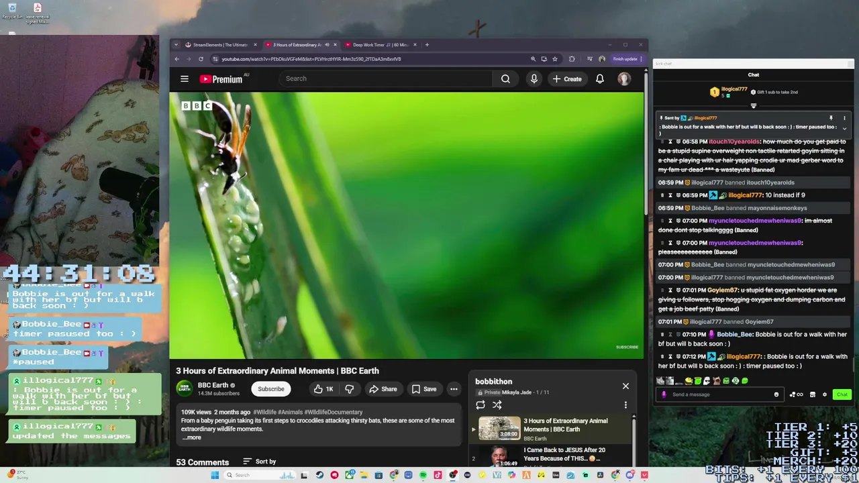Go to YouTube Premium home logo

(221, 79)
